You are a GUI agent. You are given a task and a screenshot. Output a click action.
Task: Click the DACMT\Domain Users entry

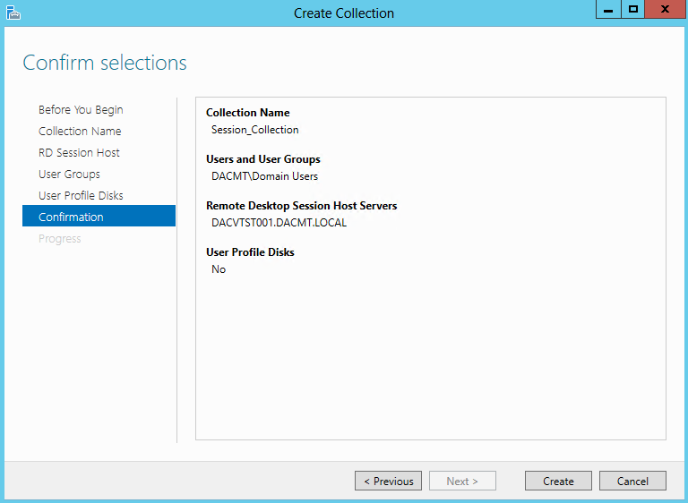tap(264, 176)
